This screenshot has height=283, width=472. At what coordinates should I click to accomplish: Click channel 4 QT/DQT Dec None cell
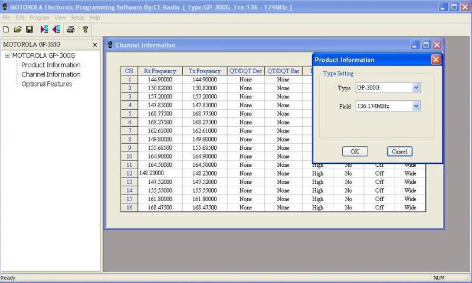245,106
